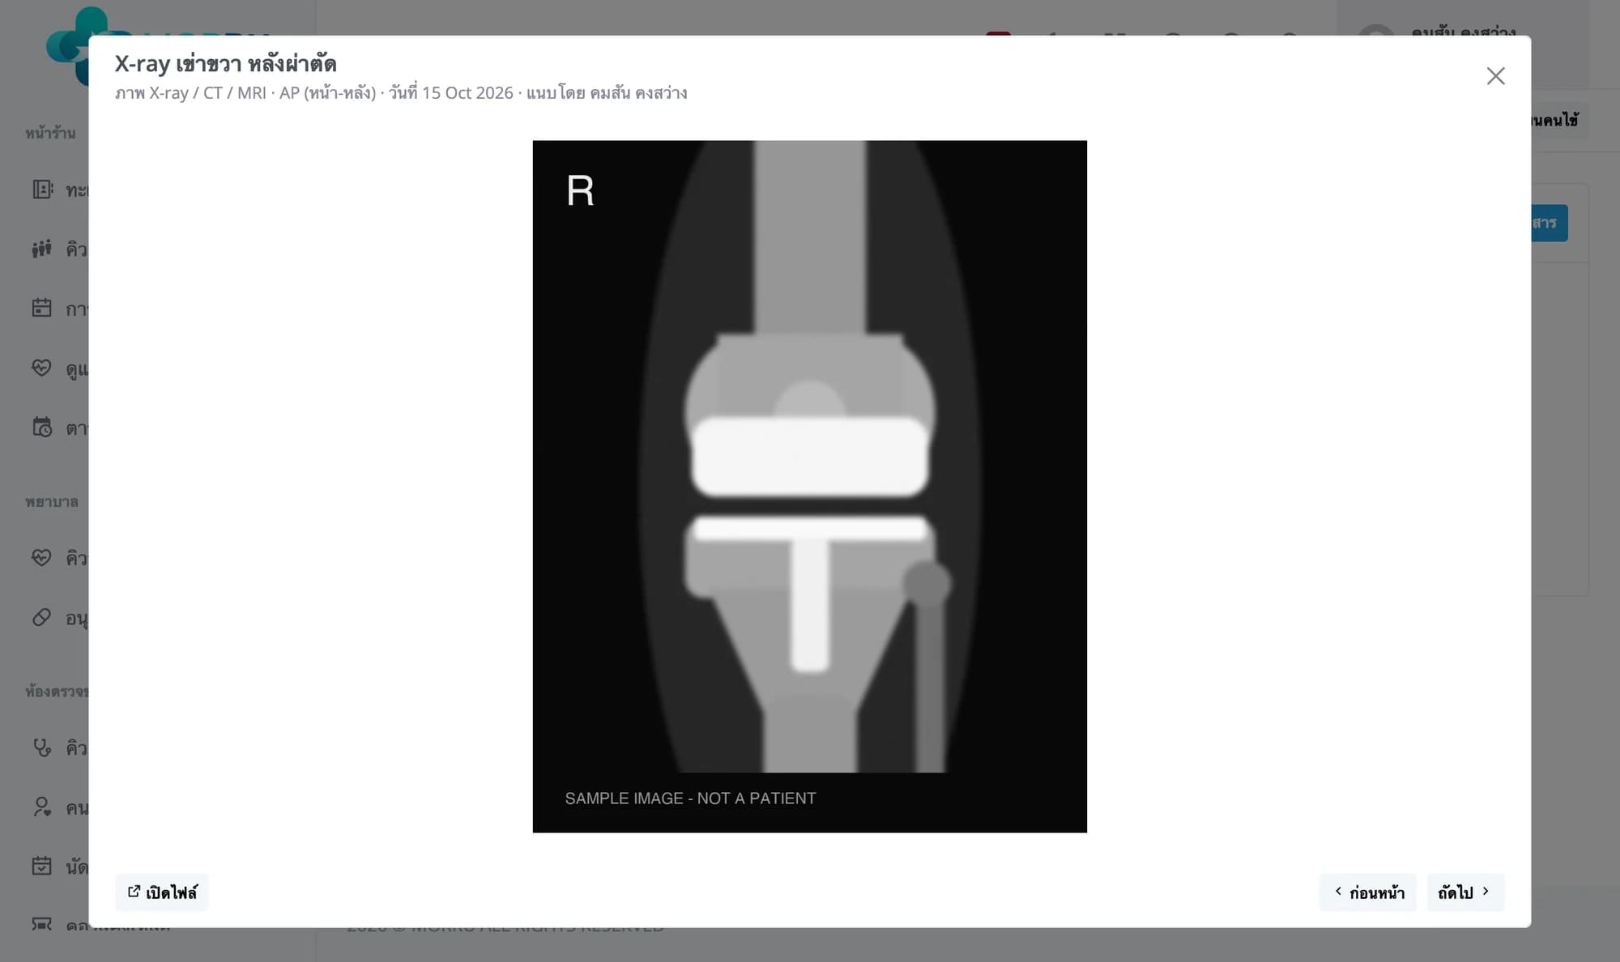
Task: Click the heart-pulse icon under พยาบาล
Action: point(42,557)
